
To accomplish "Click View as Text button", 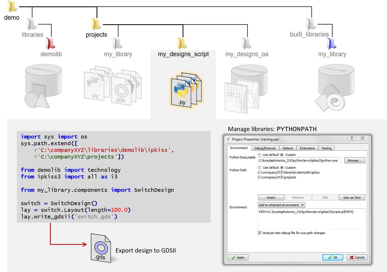I will (x=351, y=197).
